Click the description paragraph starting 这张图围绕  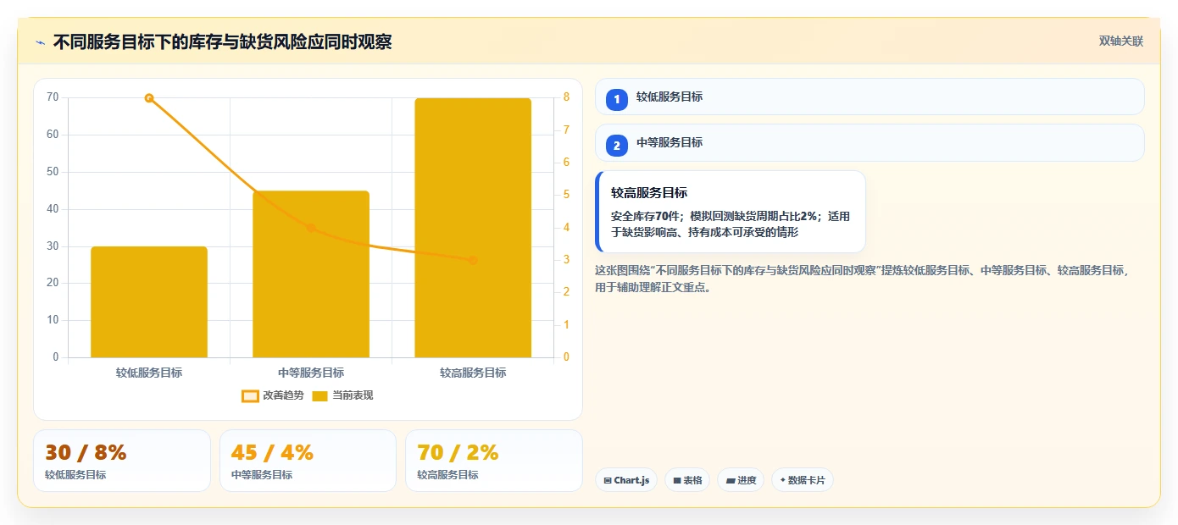(863, 279)
